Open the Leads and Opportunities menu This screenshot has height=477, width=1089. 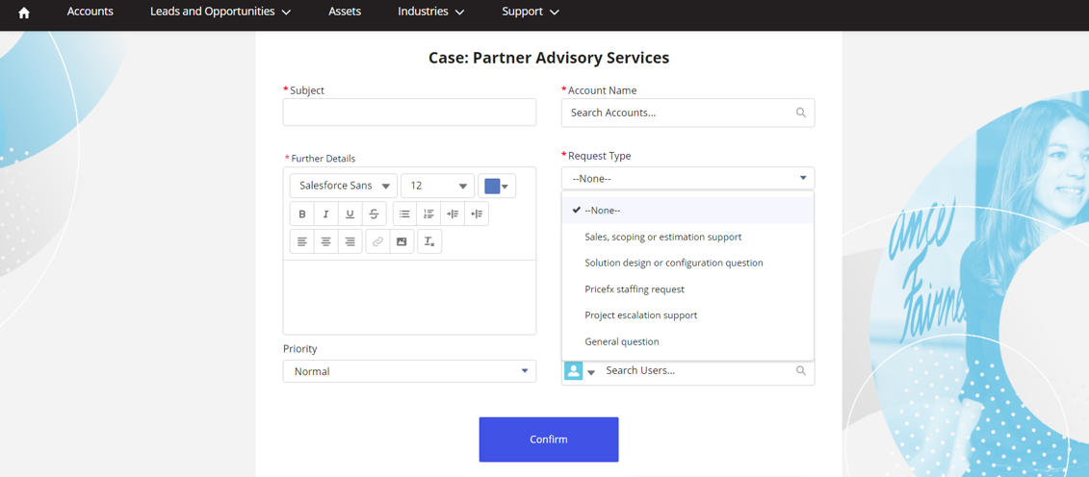tap(220, 12)
